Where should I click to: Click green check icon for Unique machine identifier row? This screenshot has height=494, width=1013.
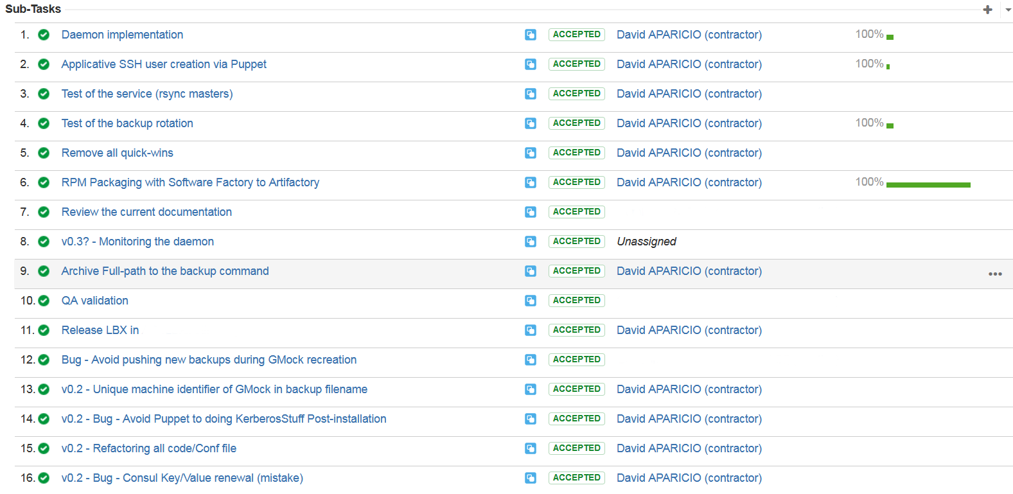pyautogui.click(x=44, y=389)
